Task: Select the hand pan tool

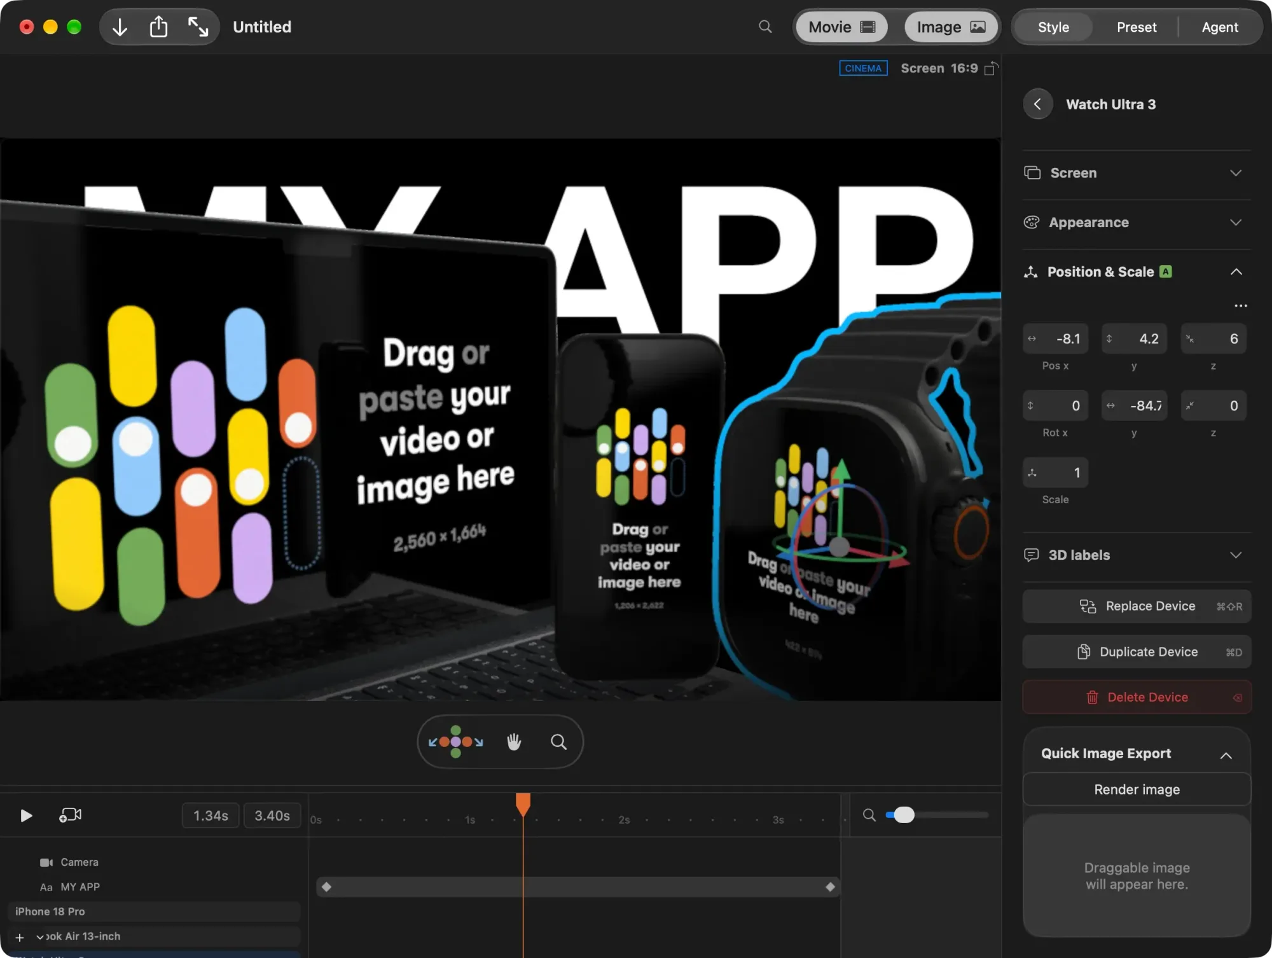Action: point(514,742)
